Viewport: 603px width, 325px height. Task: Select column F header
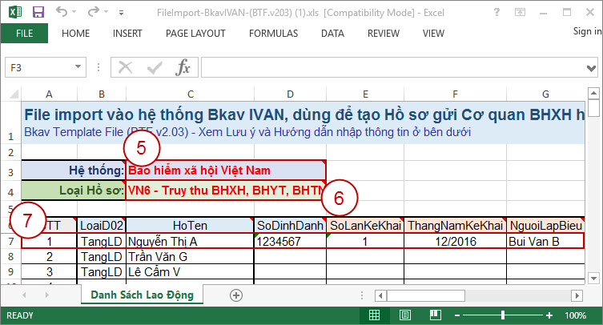456,94
